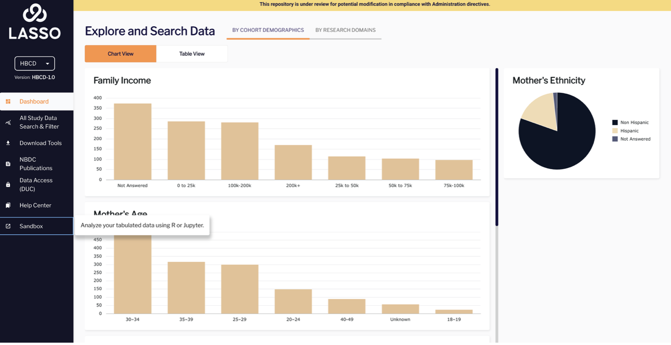Click Family Income Not Answered bar
Screen dimensions: 671x345
click(x=132, y=142)
